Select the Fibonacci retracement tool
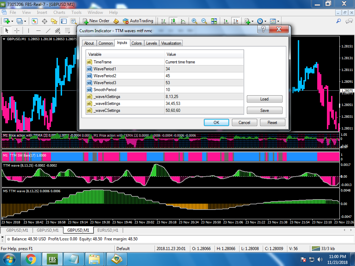This screenshot has height=266, width=355. point(68,30)
